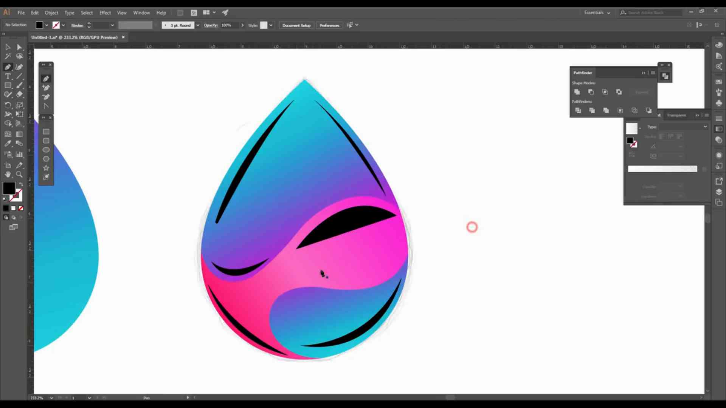The image size is (726, 408).
Task: Select the Line Segment tool
Action: click(x=19, y=76)
